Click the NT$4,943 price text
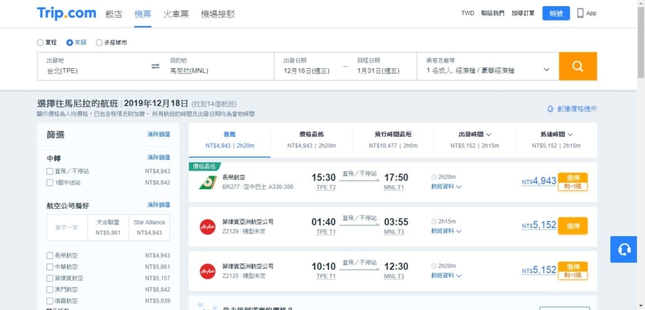 point(539,181)
